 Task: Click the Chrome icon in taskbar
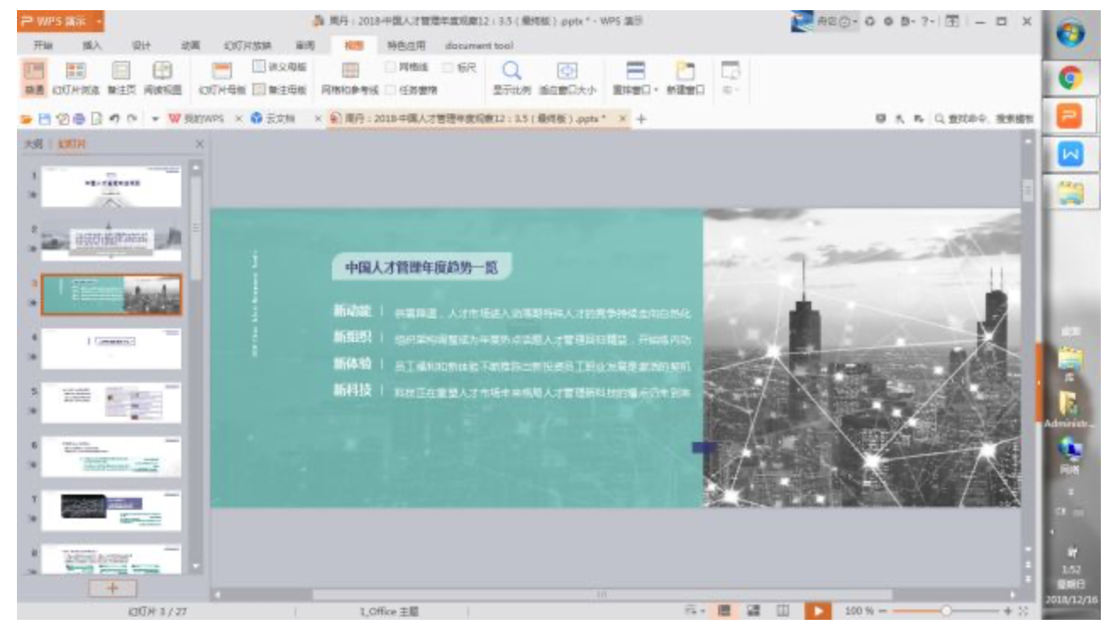[x=1070, y=79]
